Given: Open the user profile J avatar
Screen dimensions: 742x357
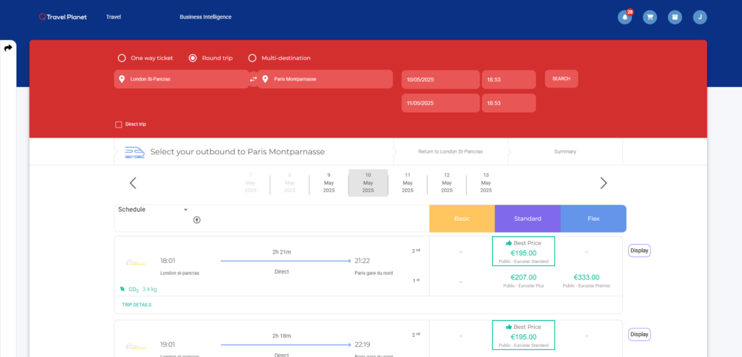Looking at the screenshot, I should (700, 17).
